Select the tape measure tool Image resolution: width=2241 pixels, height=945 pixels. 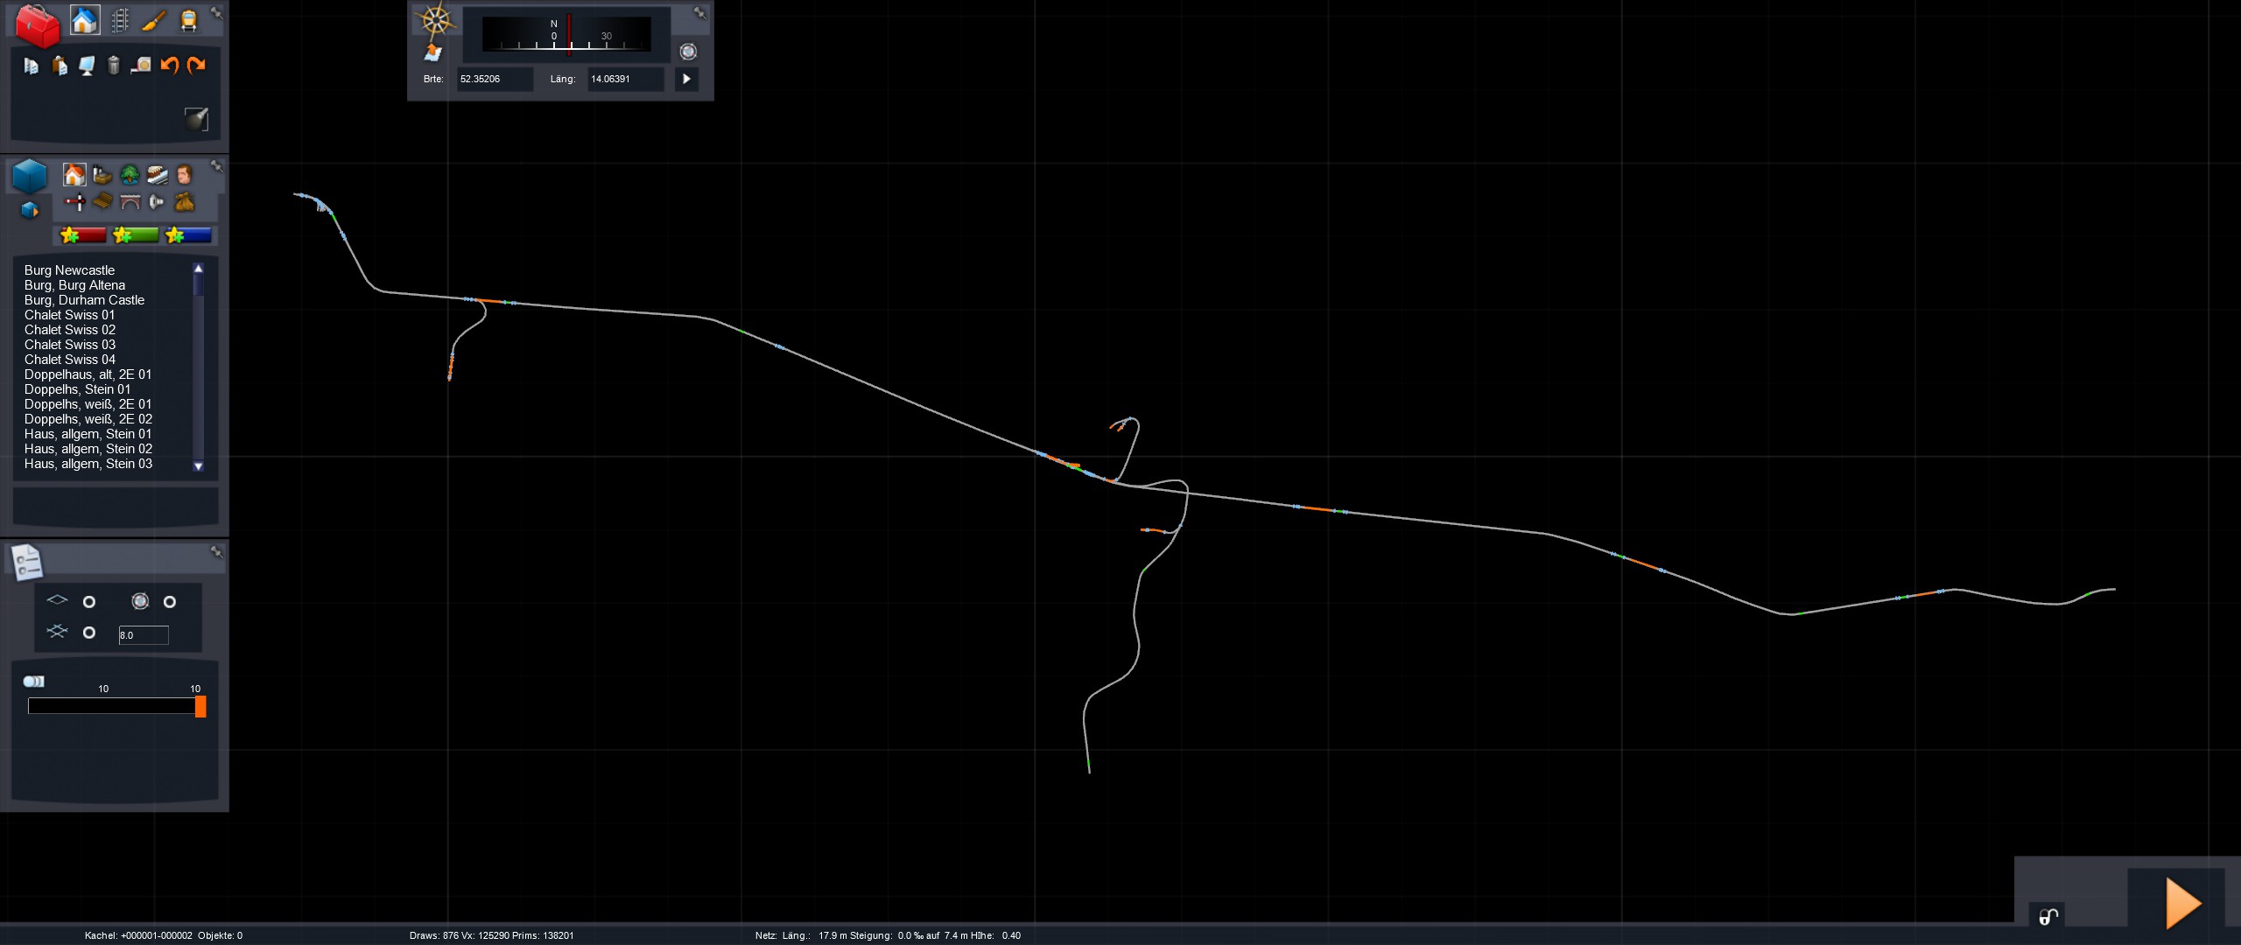point(141,66)
